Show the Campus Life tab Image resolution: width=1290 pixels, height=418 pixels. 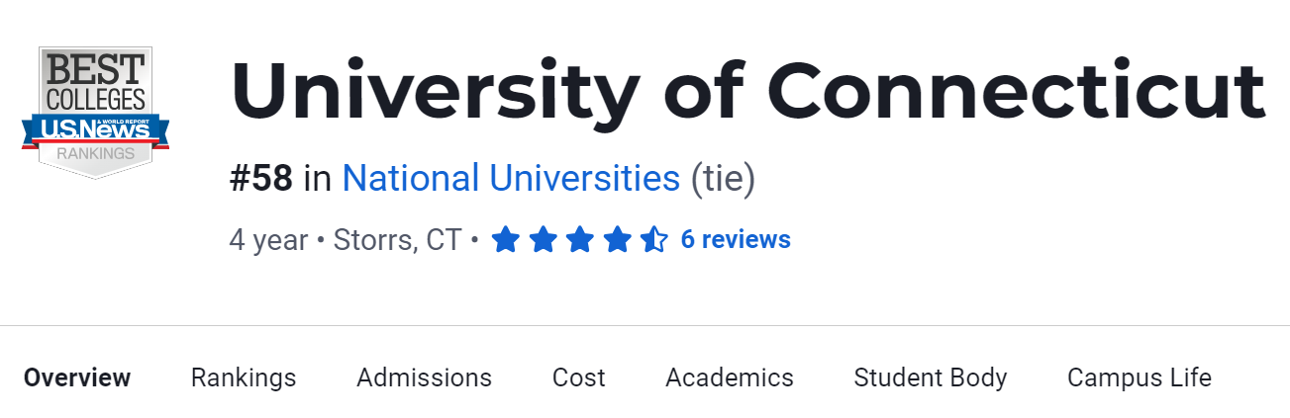1140,377
